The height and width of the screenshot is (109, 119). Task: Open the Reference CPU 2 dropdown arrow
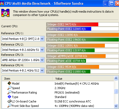[x=42, y=50]
